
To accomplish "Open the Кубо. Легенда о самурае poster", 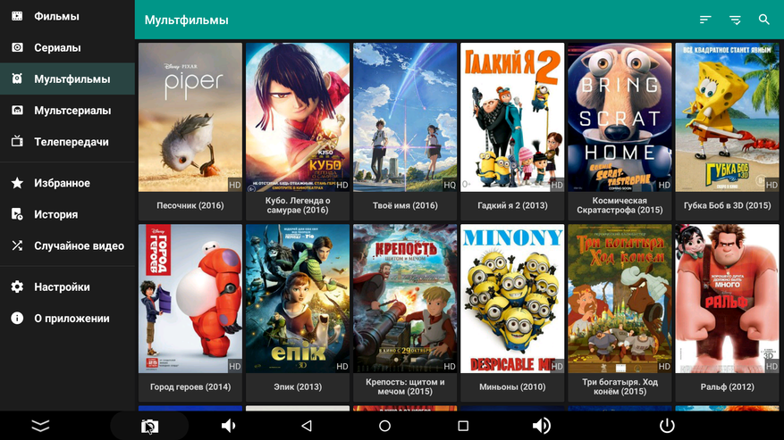I will (298, 117).
